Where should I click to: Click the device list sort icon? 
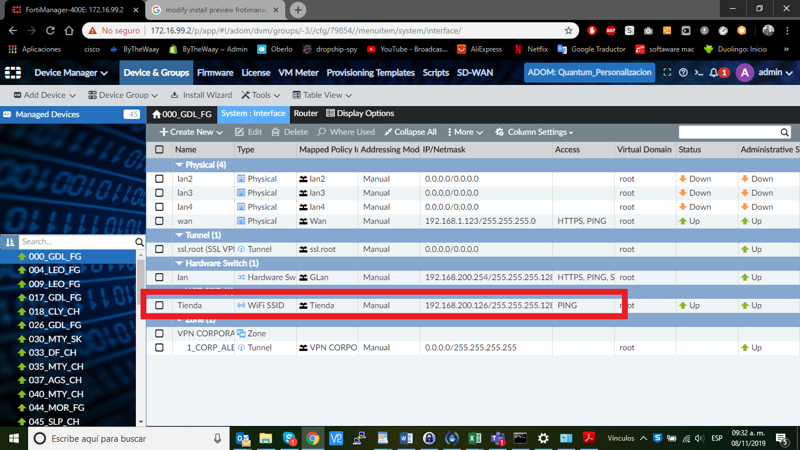pyautogui.click(x=9, y=242)
